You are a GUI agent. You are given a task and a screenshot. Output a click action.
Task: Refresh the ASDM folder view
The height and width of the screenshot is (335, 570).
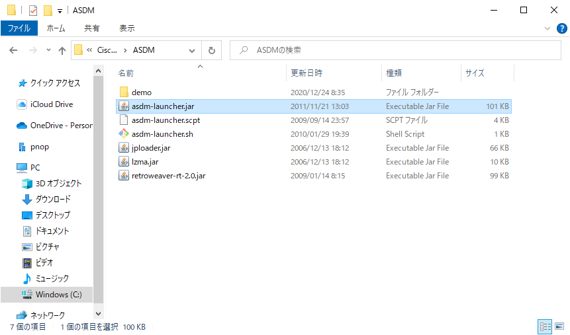click(x=212, y=50)
